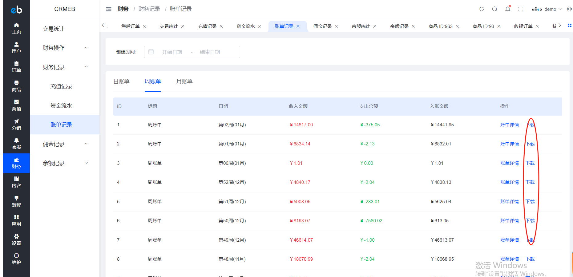Download the 第01周(01月) bill
573x277 pixels.
530,144
